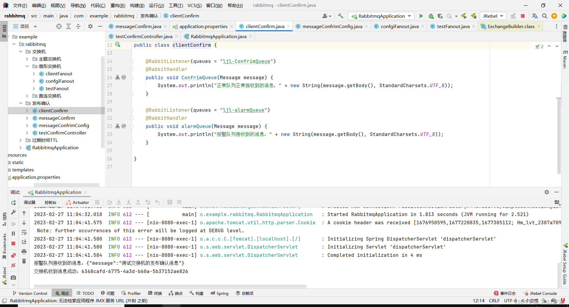Click the JRebel debug rocket icon

(x=474, y=16)
